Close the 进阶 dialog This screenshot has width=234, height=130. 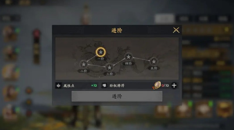[176, 30]
